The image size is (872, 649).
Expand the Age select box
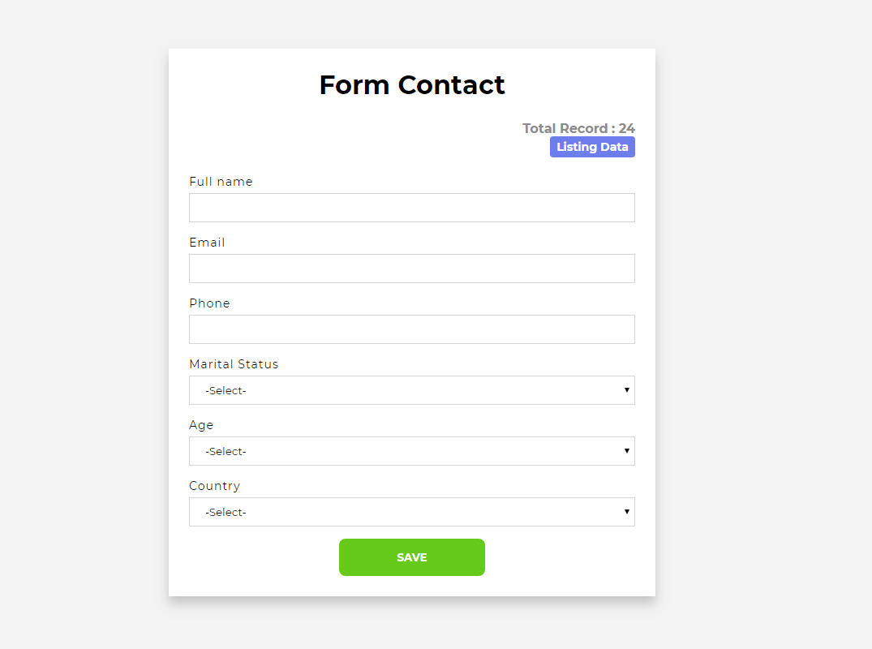point(411,451)
